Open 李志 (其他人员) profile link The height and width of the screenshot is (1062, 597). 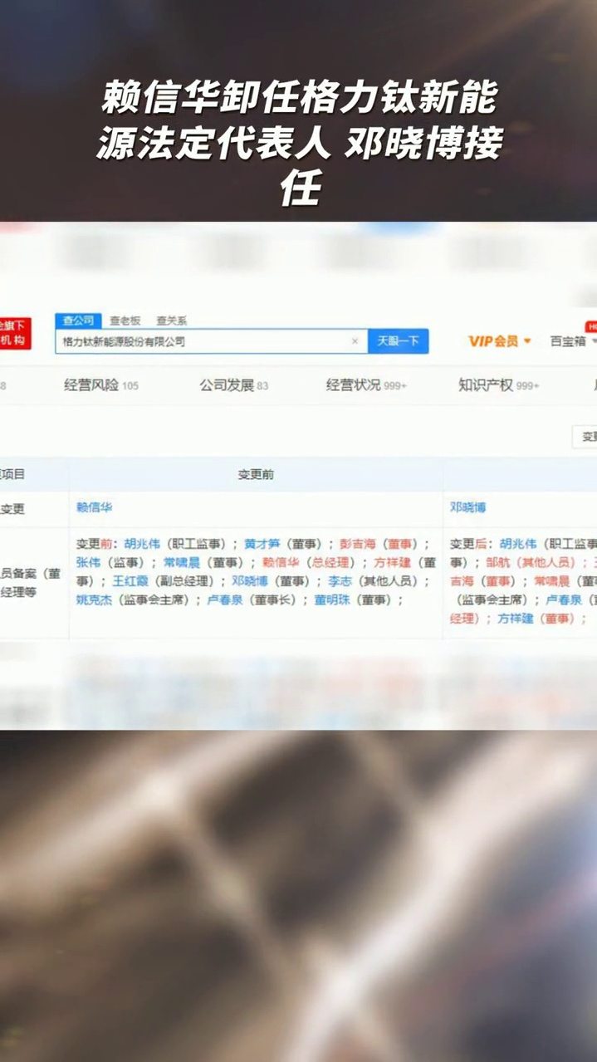(340, 581)
